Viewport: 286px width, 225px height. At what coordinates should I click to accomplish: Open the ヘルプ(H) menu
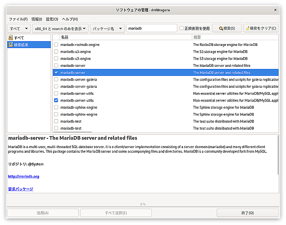70,19
